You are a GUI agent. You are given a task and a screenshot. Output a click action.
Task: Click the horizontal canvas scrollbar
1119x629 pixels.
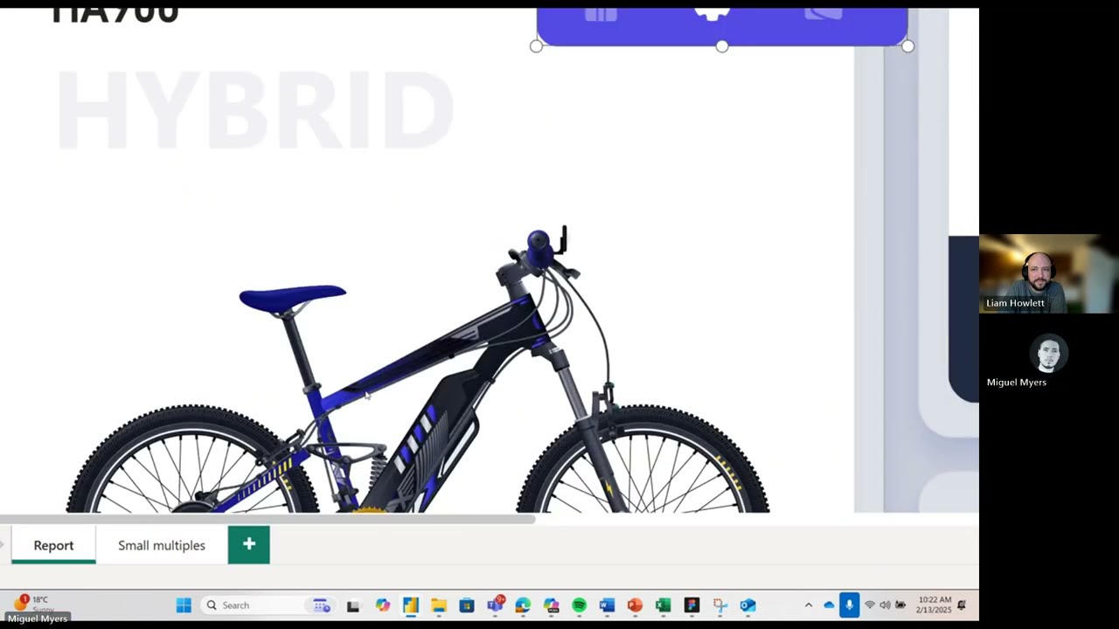point(268,519)
